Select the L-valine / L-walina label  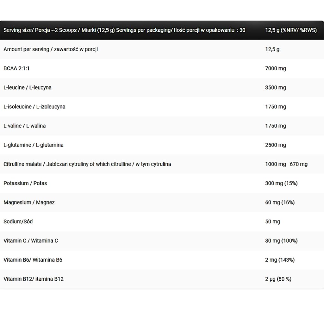(x=25, y=126)
